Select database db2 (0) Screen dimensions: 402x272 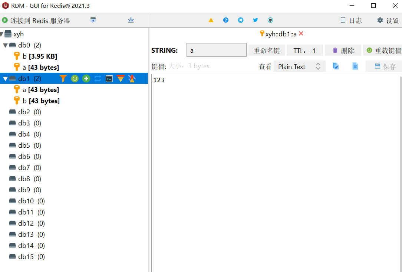tap(25, 112)
